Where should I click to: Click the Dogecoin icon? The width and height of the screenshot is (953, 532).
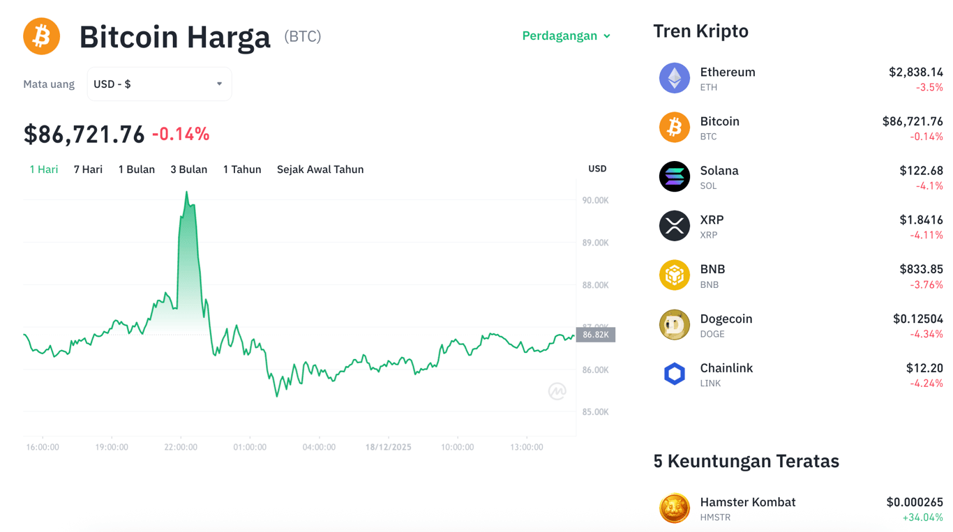pyautogui.click(x=674, y=325)
